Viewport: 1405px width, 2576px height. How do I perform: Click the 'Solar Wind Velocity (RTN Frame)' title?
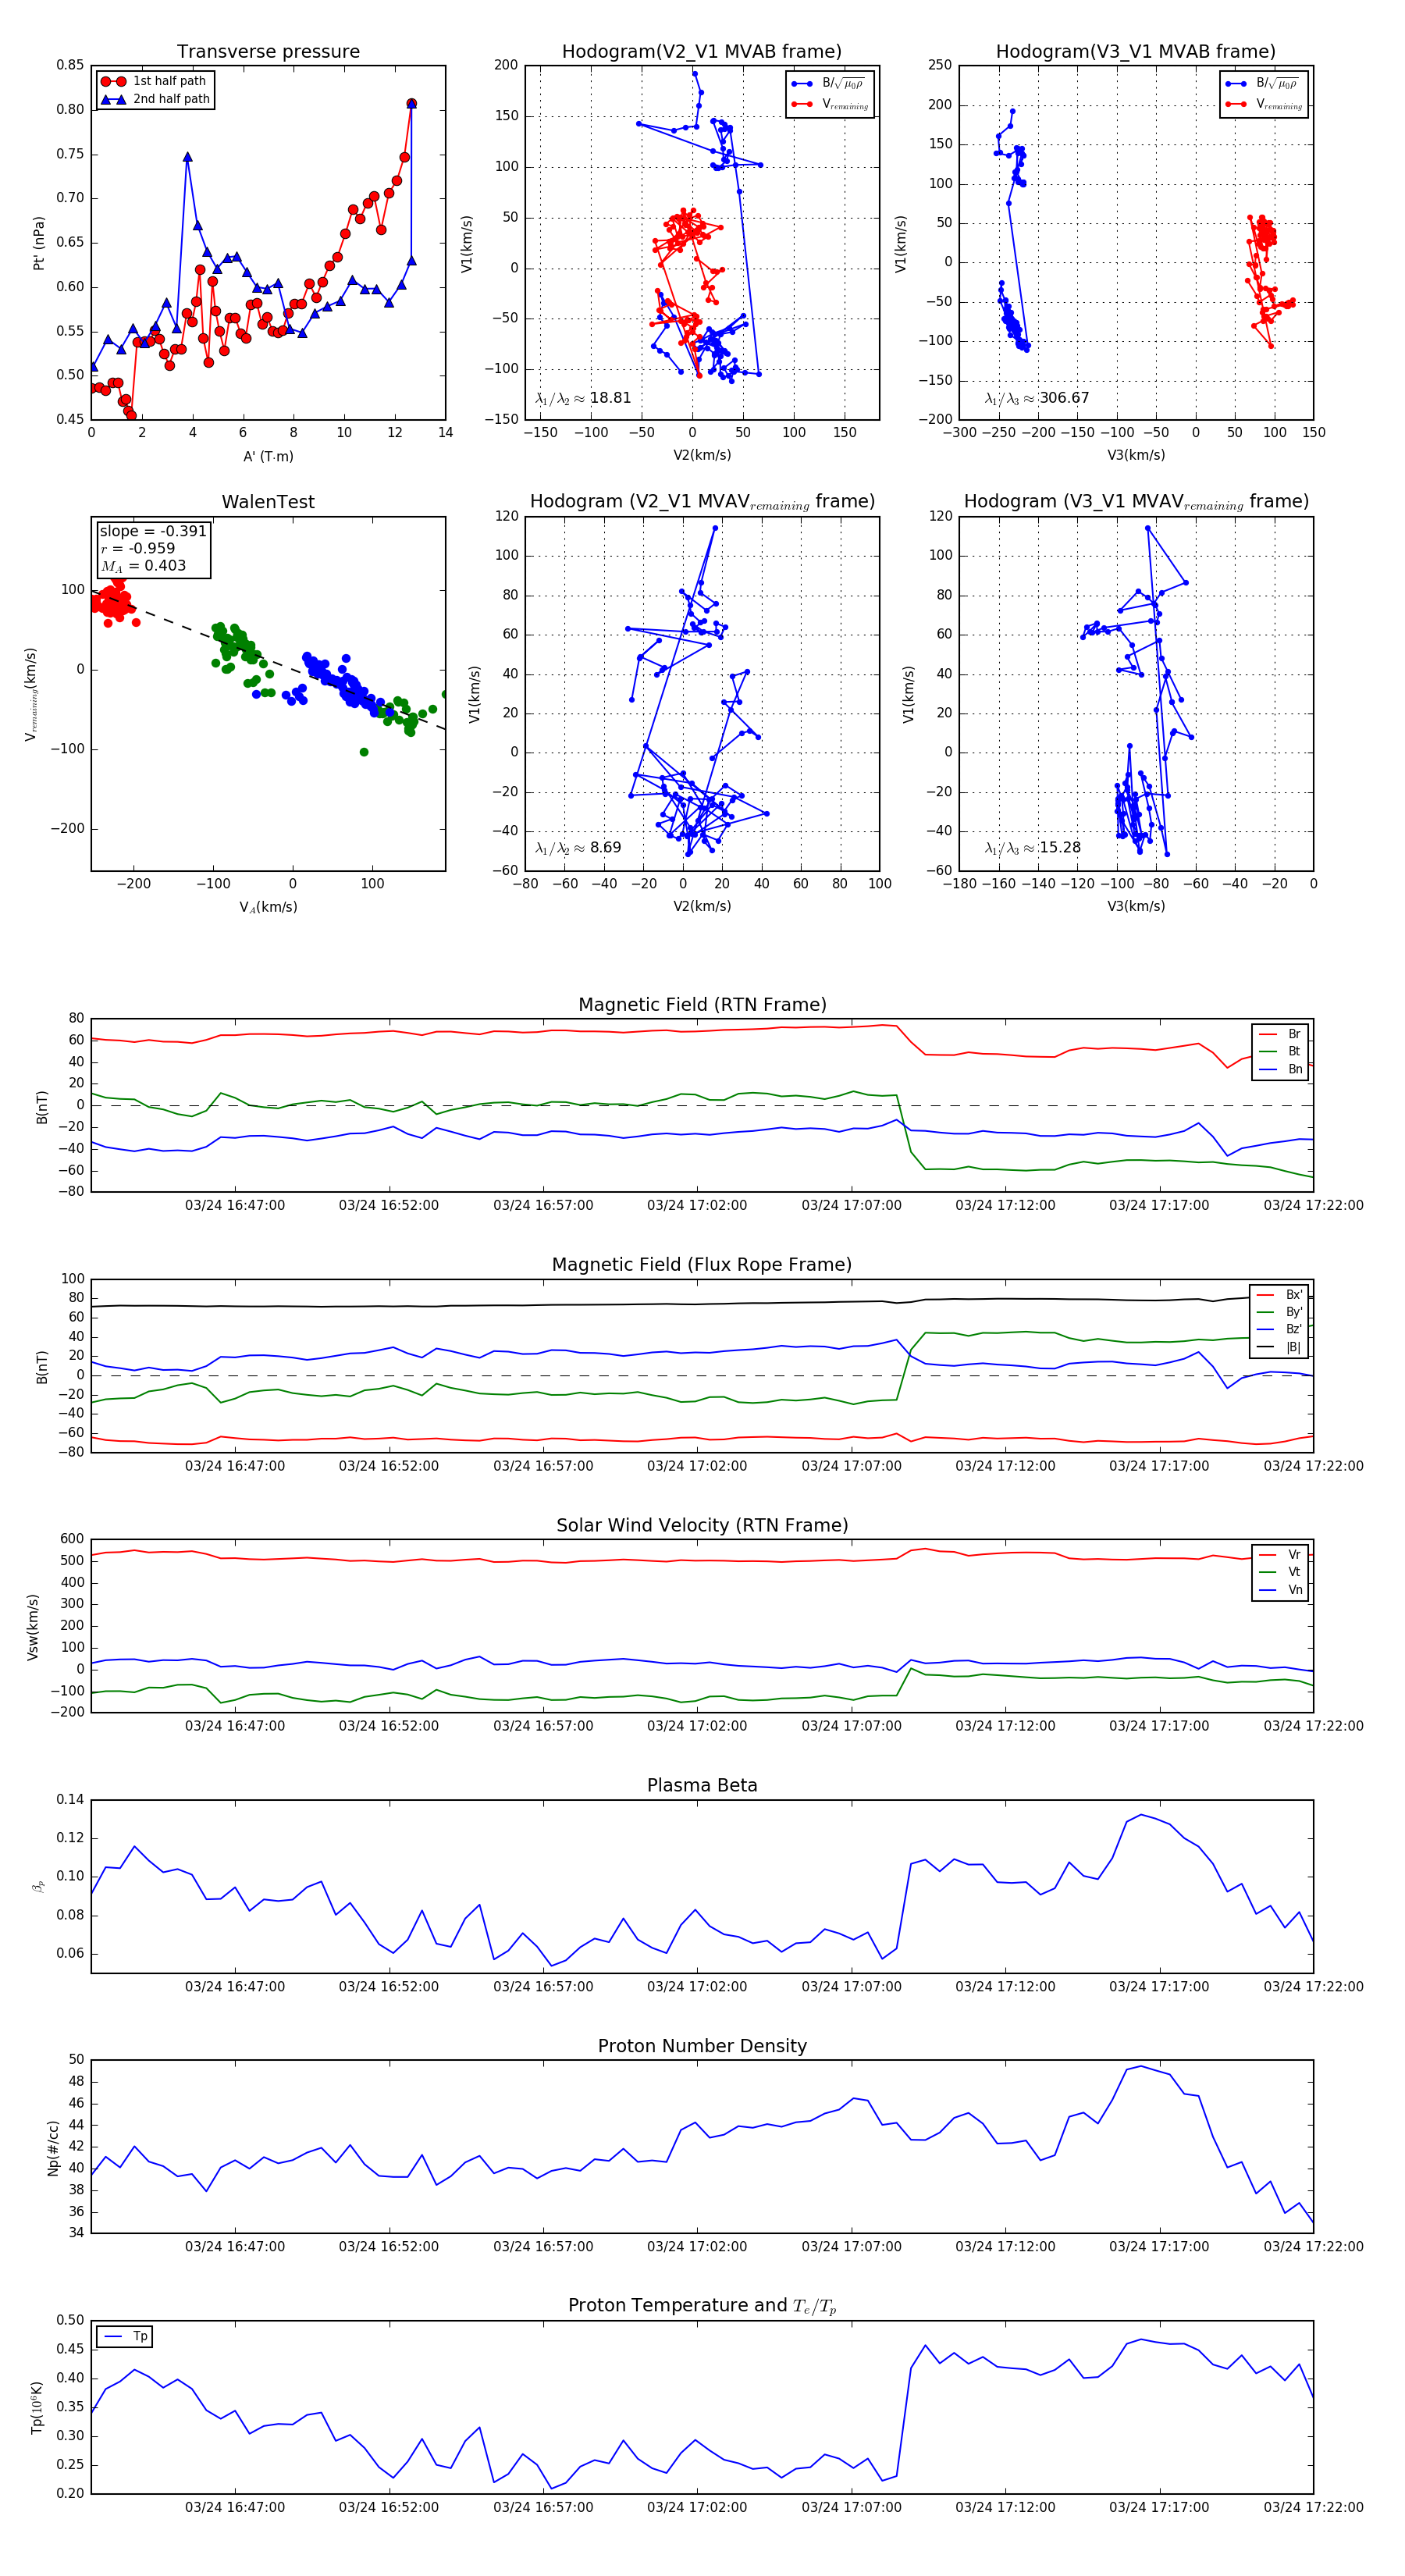coord(702,1525)
